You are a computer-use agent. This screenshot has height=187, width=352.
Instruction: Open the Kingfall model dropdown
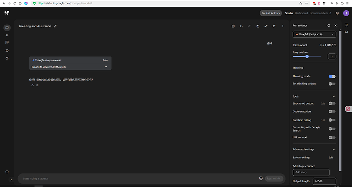(314, 34)
